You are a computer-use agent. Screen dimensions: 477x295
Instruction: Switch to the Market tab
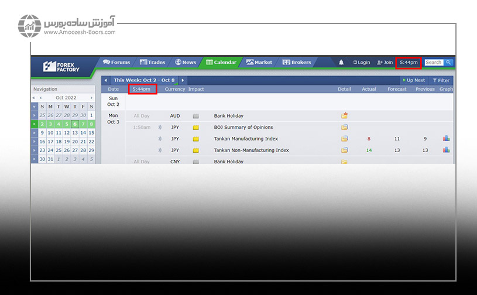[259, 62]
